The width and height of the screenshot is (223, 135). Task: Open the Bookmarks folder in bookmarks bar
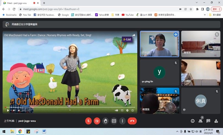9,15
